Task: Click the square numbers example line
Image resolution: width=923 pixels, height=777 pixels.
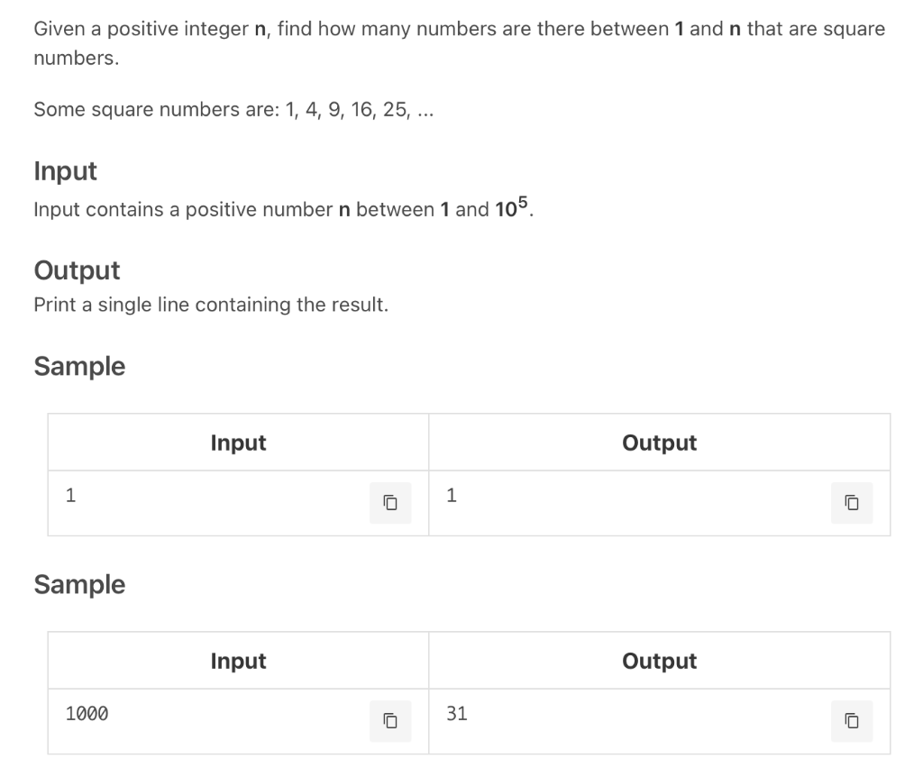Action: tap(233, 109)
